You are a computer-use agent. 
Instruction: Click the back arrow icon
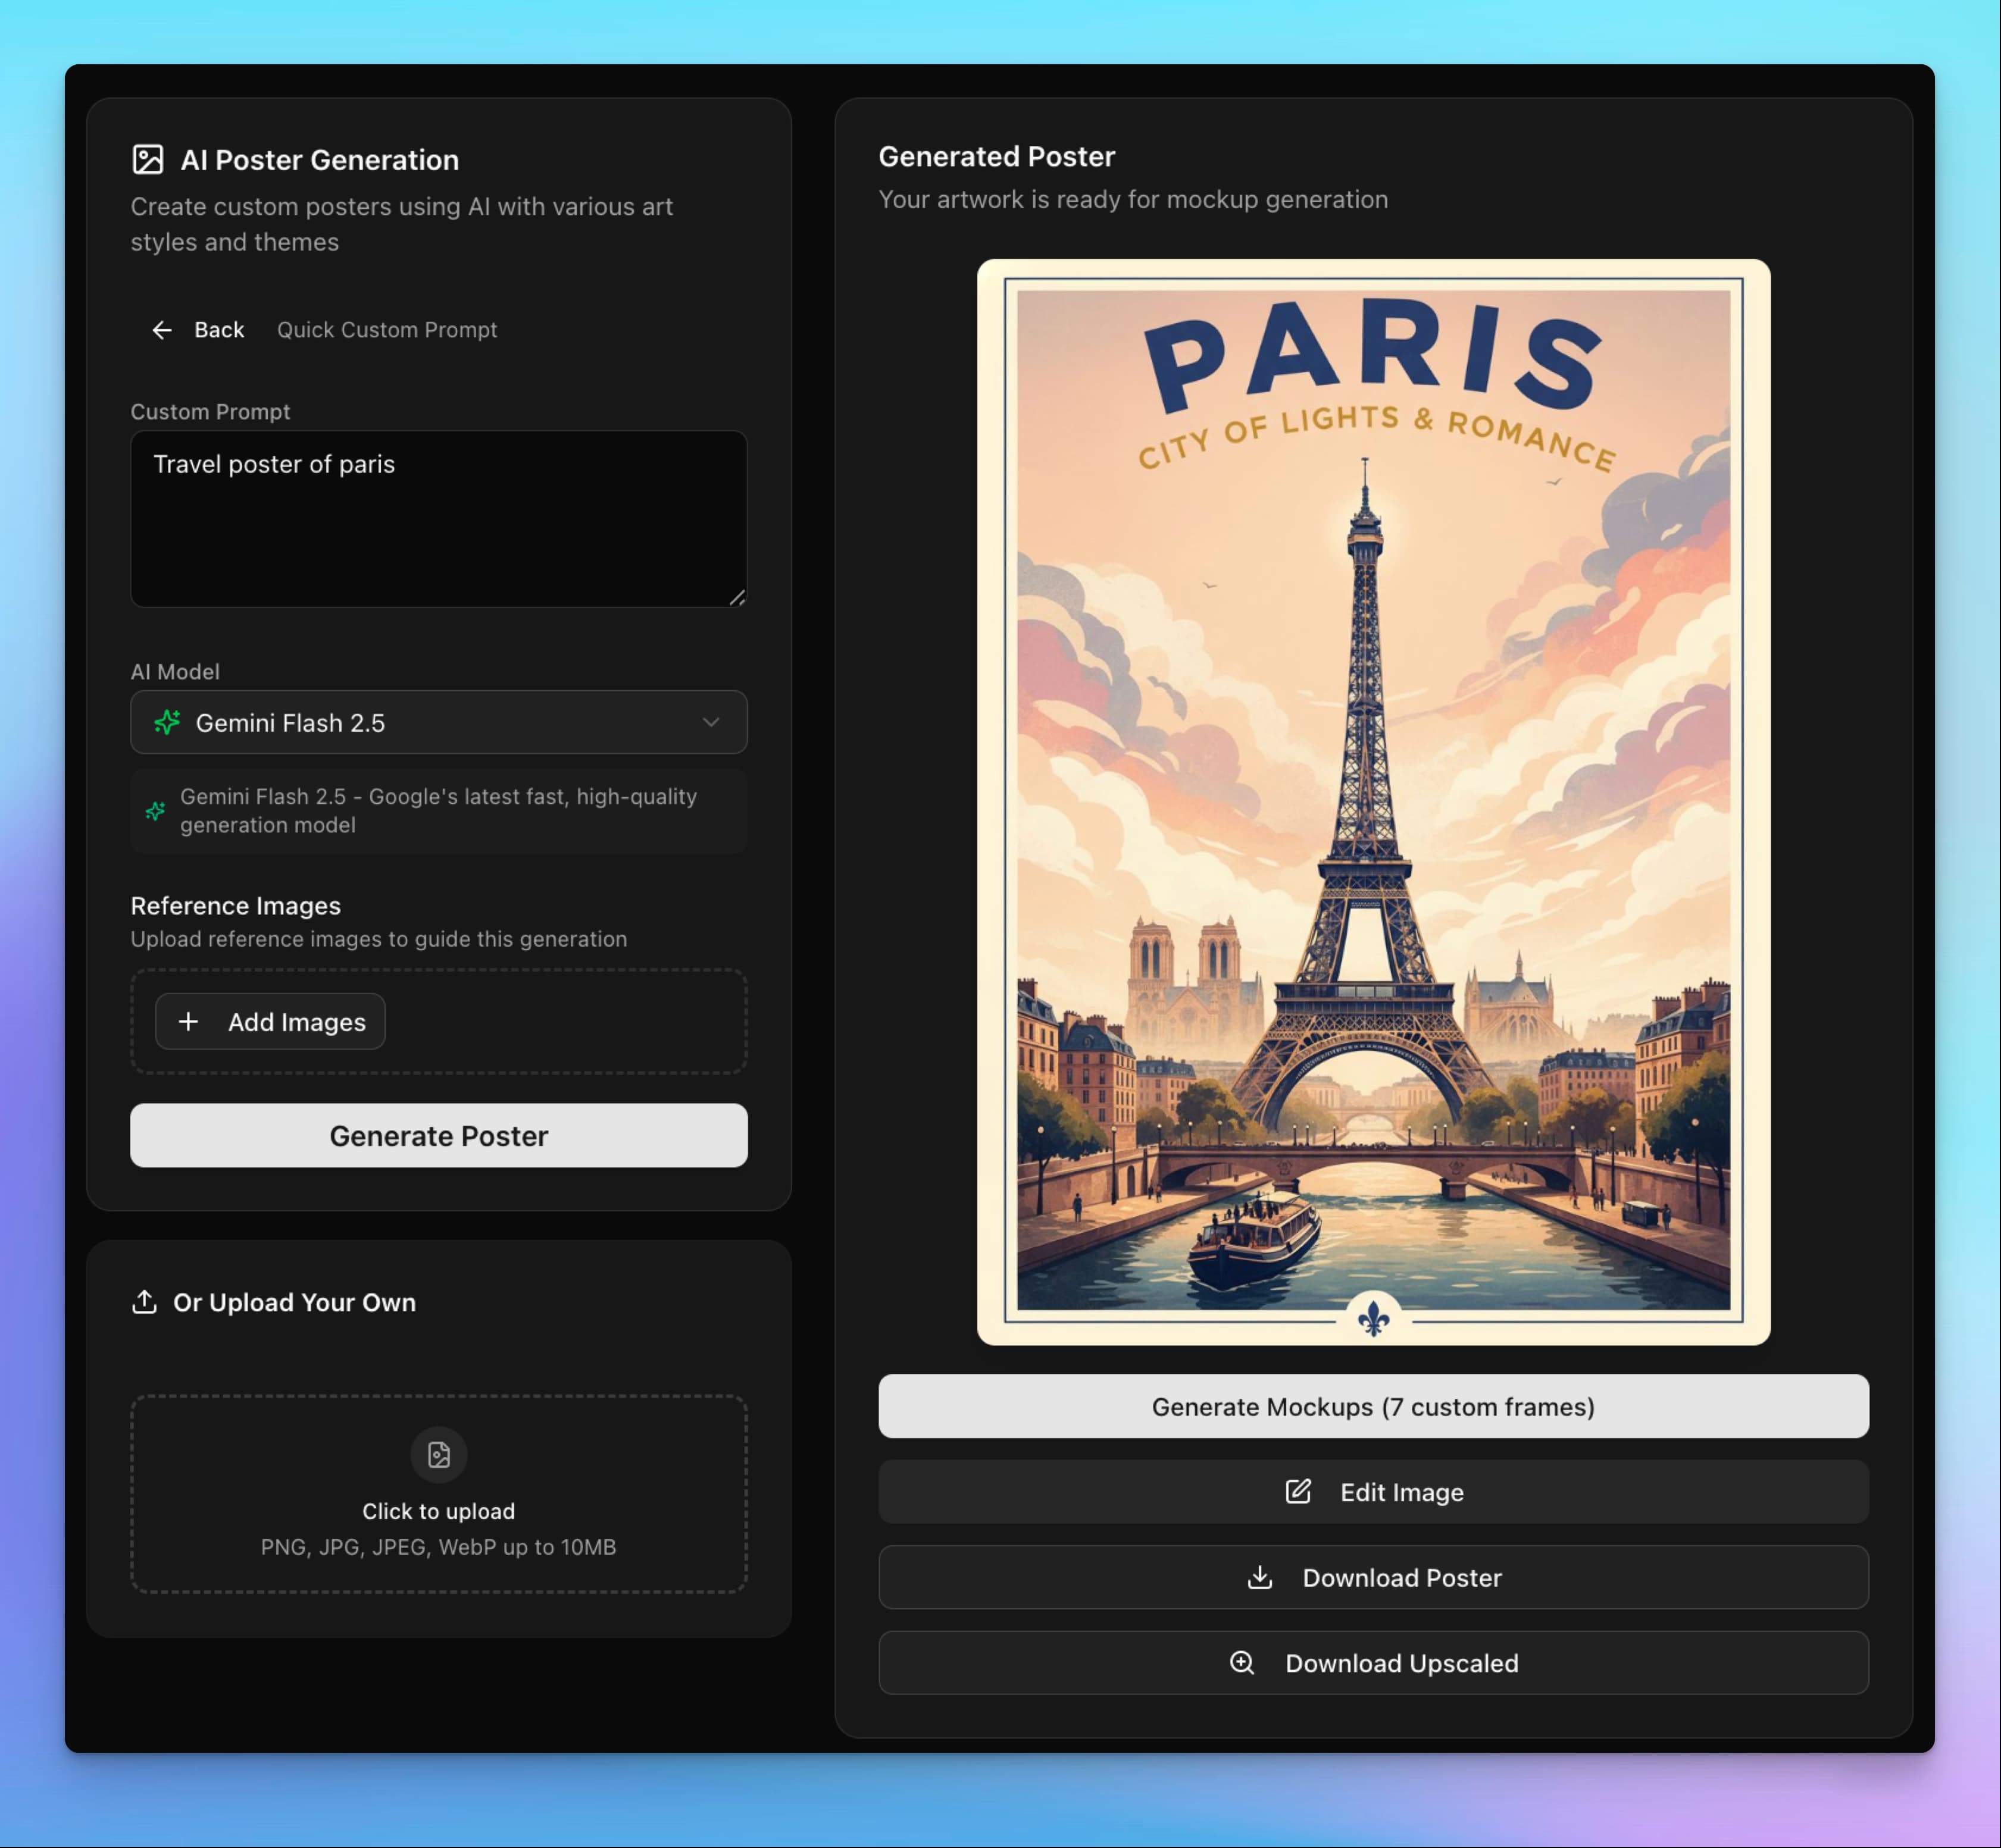point(162,330)
